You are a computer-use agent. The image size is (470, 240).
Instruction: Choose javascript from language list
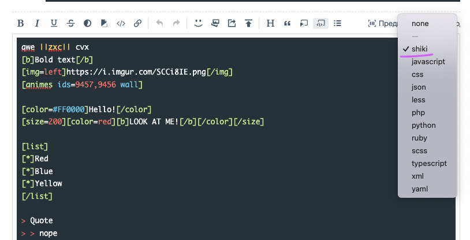click(x=428, y=61)
